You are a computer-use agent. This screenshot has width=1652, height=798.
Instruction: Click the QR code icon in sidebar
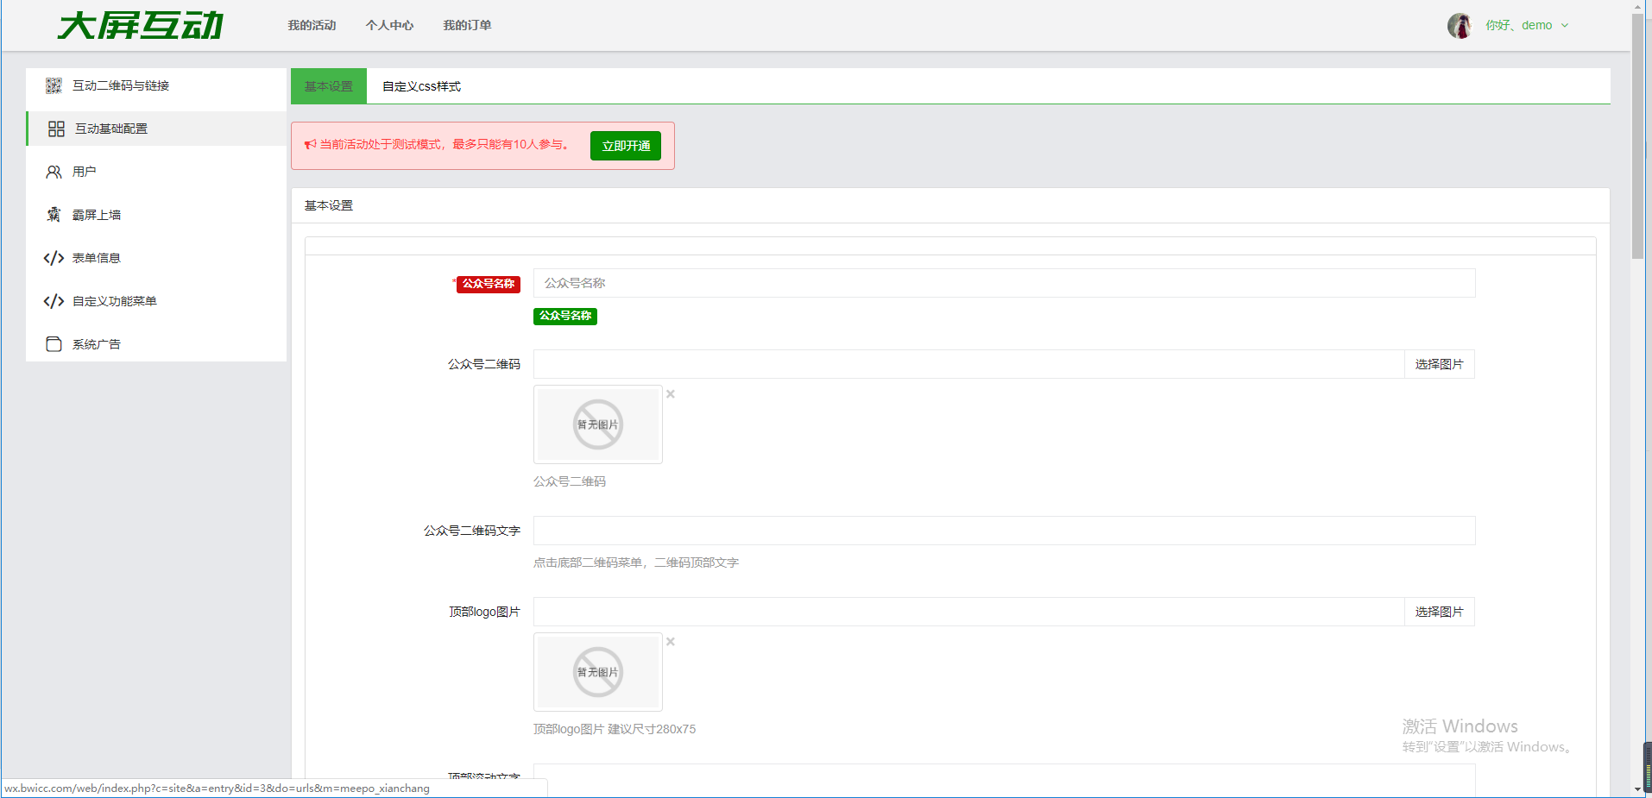(54, 85)
